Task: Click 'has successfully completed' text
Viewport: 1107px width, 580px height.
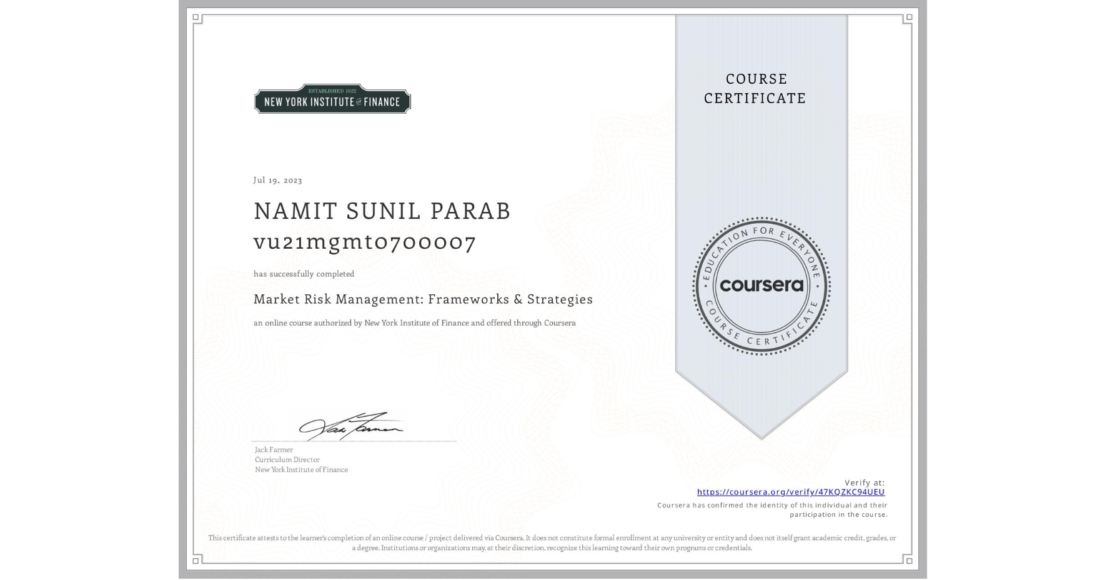Action: pos(304,274)
